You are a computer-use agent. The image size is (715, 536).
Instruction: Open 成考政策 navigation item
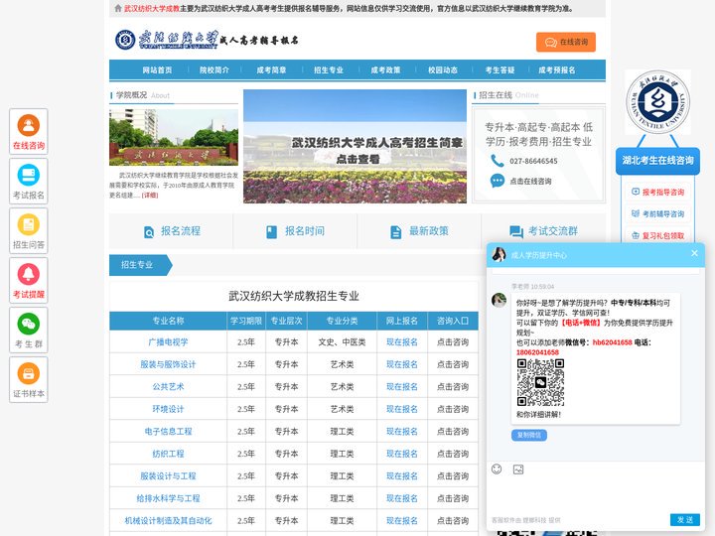[x=385, y=70]
